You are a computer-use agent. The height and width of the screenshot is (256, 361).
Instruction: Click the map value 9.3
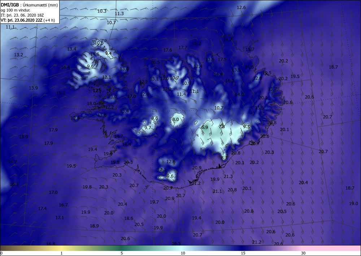pyautogui.click(x=246, y=126)
